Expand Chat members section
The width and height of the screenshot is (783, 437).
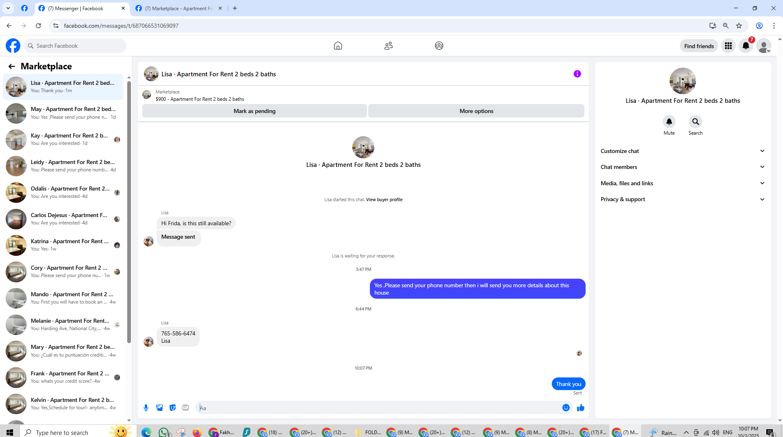pyautogui.click(x=682, y=167)
